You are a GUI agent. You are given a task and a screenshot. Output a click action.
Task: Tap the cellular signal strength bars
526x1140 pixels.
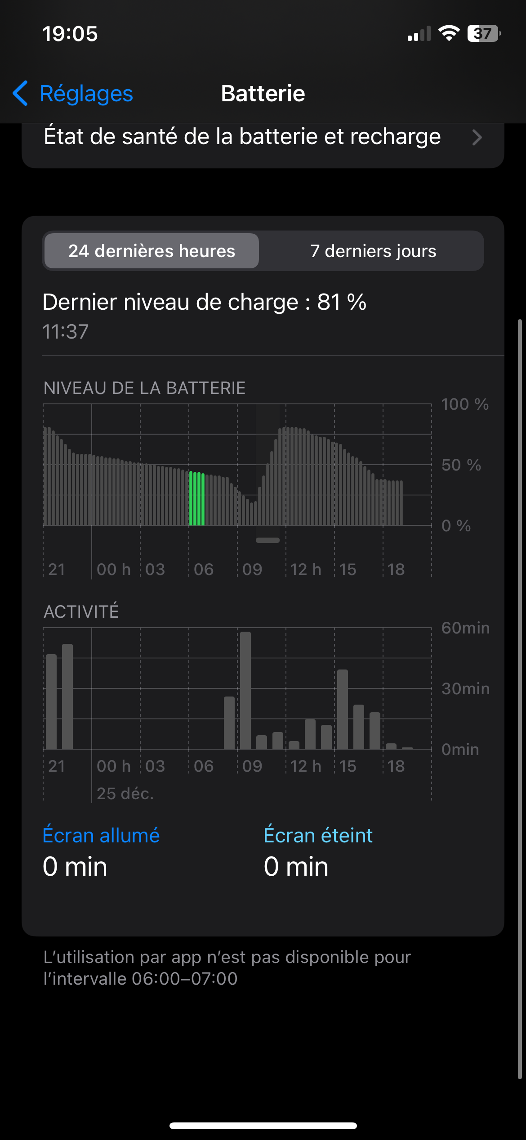[419, 34]
